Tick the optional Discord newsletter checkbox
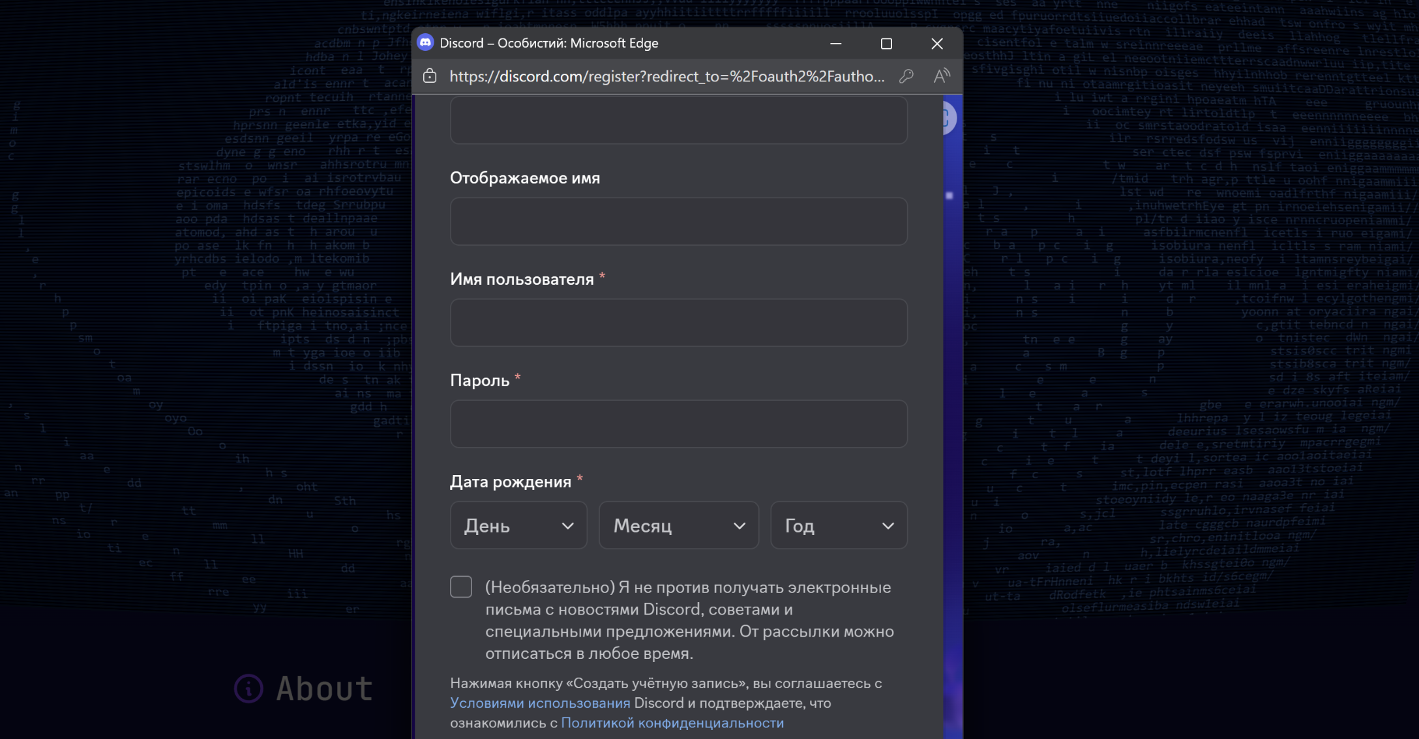1419x739 pixels. (x=461, y=587)
